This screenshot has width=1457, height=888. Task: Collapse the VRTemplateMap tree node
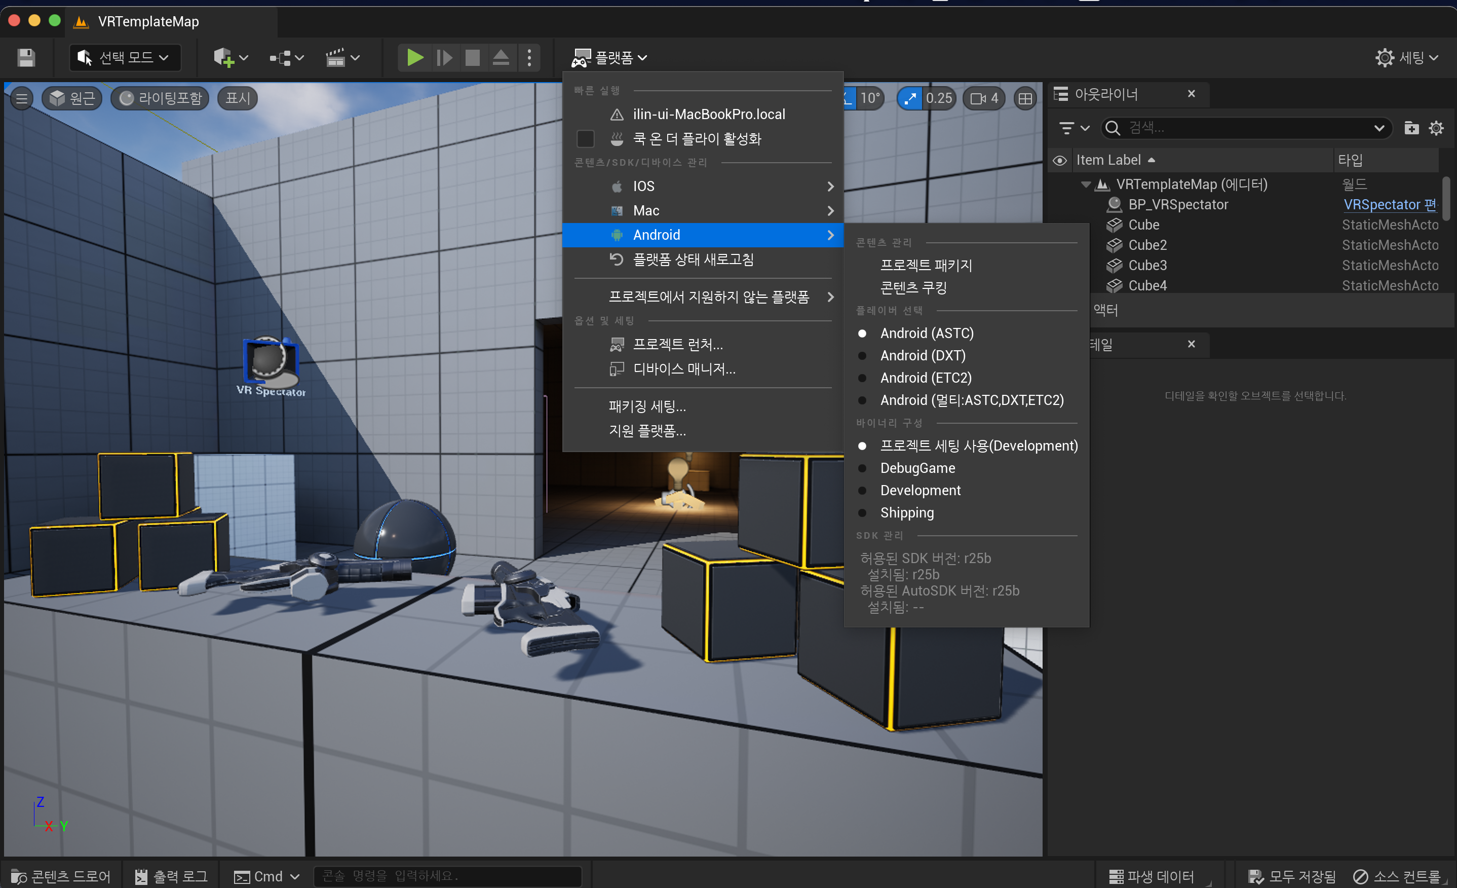pyautogui.click(x=1085, y=184)
